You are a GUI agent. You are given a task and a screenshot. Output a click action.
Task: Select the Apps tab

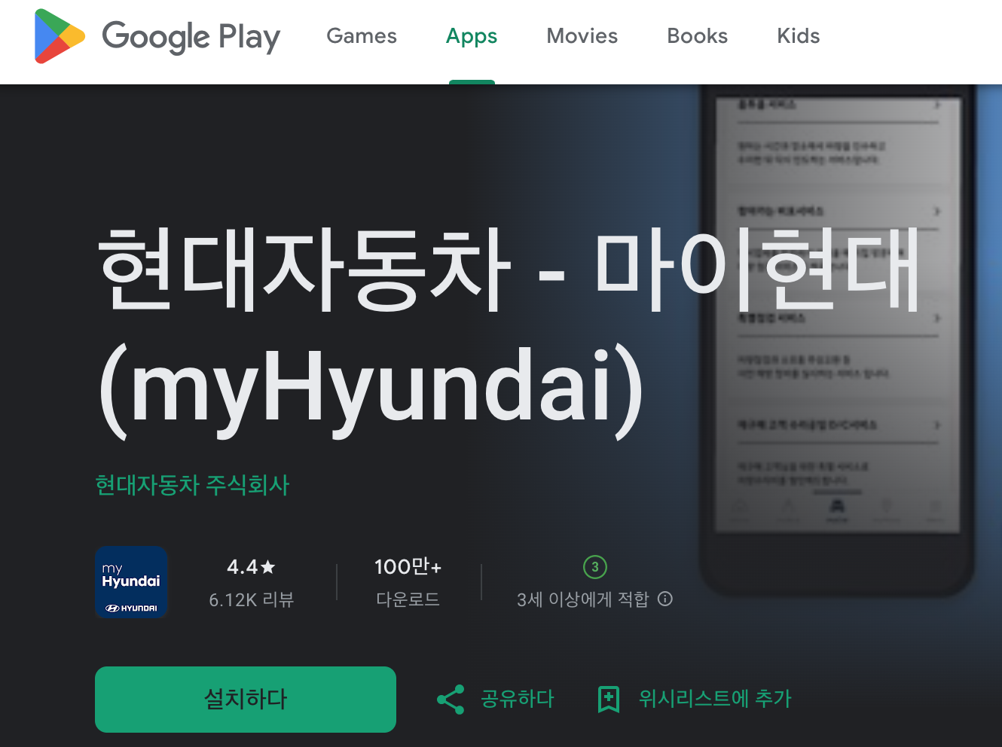coord(472,36)
